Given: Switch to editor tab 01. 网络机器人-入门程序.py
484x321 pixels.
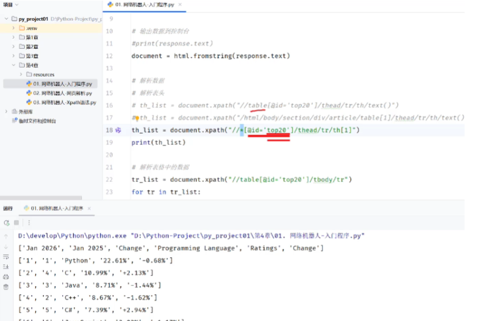Looking at the screenshot, I should coord(144,5).
